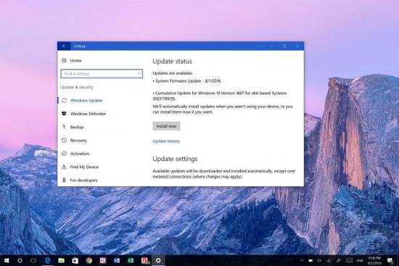Click the Install now button

tap(166, 126)
